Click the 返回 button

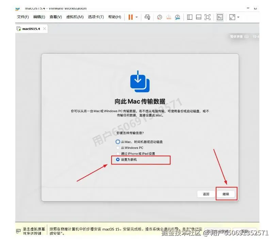(x=206, y=194)
